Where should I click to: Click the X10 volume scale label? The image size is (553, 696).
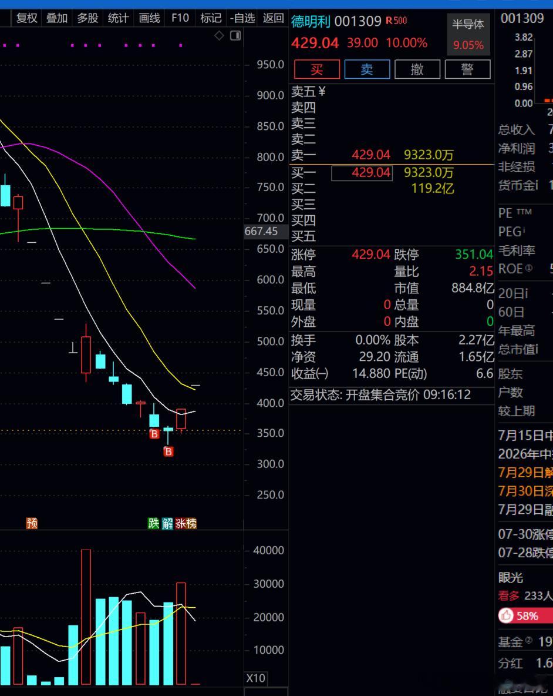pyautogui.click(x=256, y=678)
